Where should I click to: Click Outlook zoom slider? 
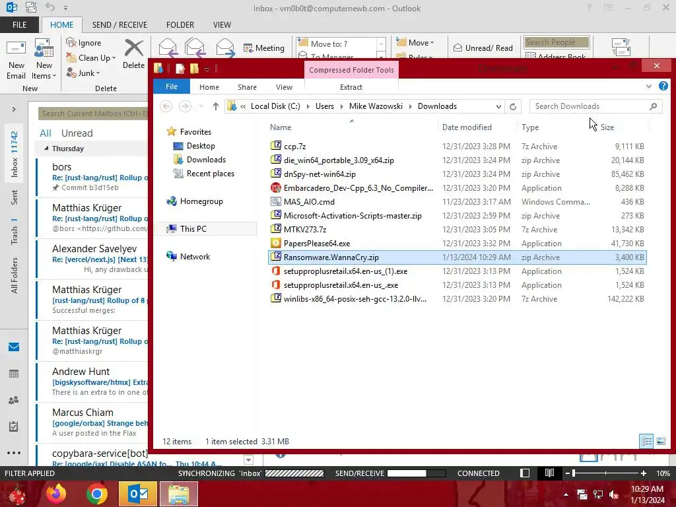(x=605, y=473)
